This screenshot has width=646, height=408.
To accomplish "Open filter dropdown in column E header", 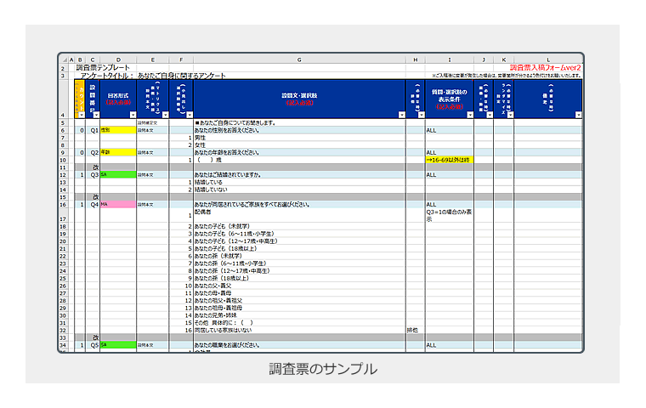I will pos(165,115).
